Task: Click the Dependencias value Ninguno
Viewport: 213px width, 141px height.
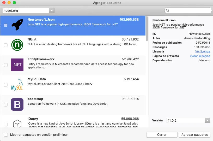Action: (x=205, y=60)
